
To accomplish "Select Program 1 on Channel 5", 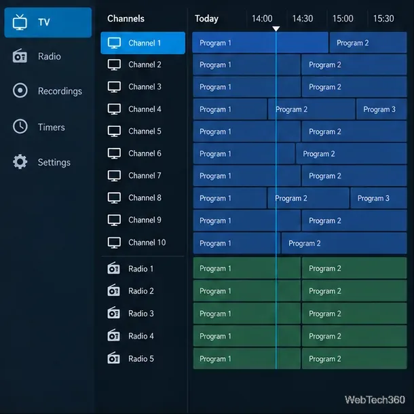I will click(246, 132).
